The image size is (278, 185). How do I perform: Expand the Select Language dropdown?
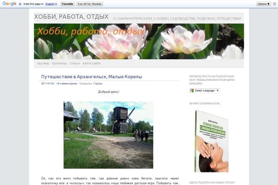click(204, 91)
